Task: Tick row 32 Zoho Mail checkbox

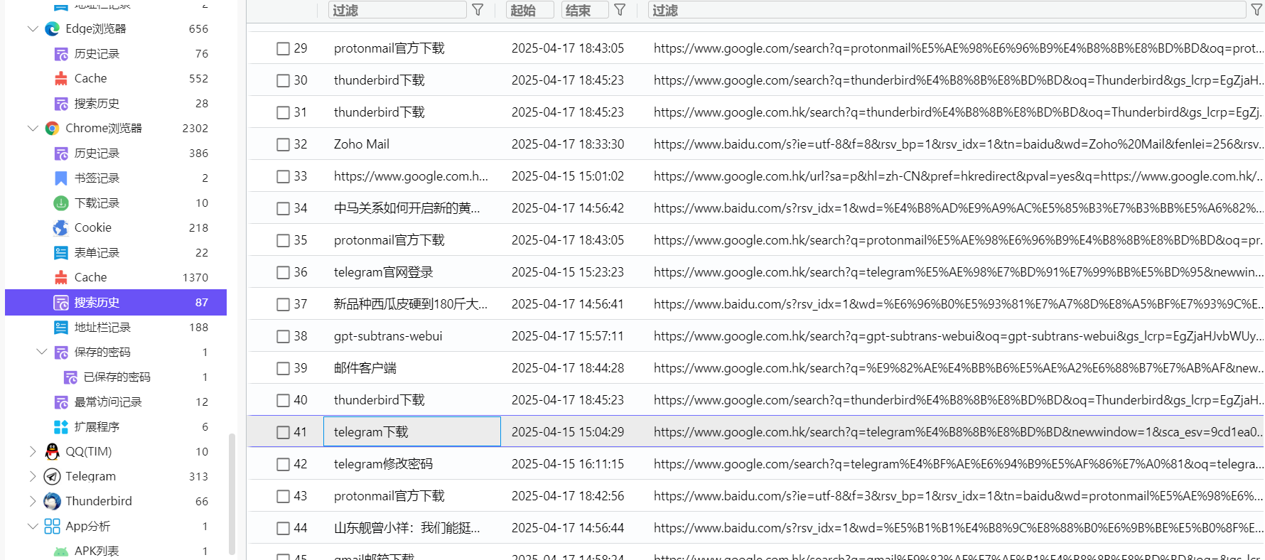Action: click(x=284, y=145)
